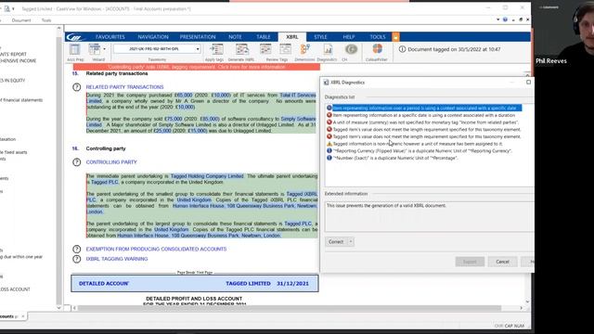Open IXBRL TAGGING WARNING link
The width and height of the screenshot is (594, 334).
point(117,259)
